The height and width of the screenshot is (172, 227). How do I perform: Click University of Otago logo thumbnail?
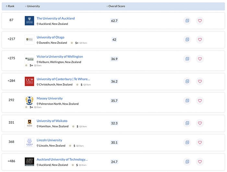(x=30, y=40)
